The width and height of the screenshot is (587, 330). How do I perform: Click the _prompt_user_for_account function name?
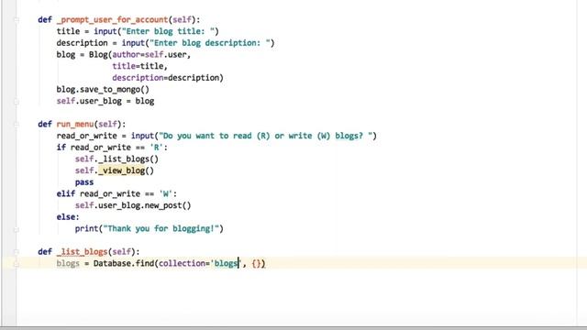(112, 20)
